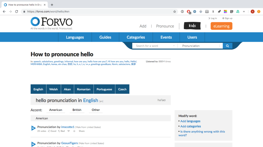Image resolution: width=263 pixels, height=147 pixels.
Task: Open the Guides menu
Action: 105,37
